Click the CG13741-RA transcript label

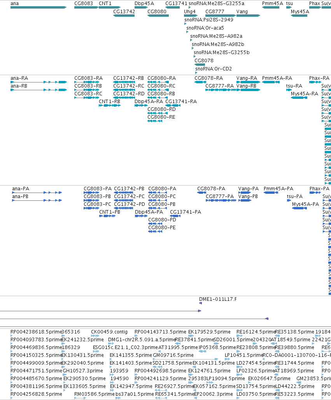click(x=181, y=102)
